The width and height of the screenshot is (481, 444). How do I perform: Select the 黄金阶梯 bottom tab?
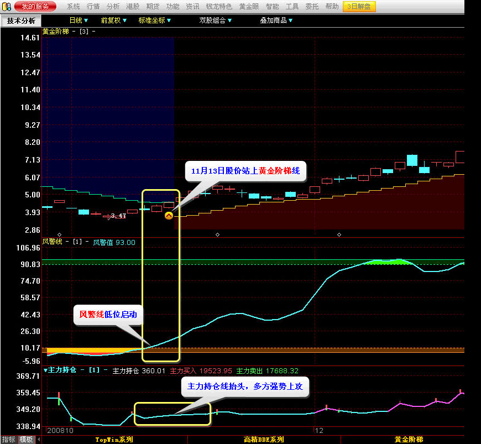click(409, 440)
